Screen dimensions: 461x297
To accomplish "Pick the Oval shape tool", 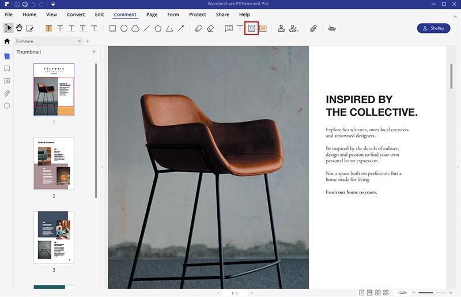I will coord(124,28).
